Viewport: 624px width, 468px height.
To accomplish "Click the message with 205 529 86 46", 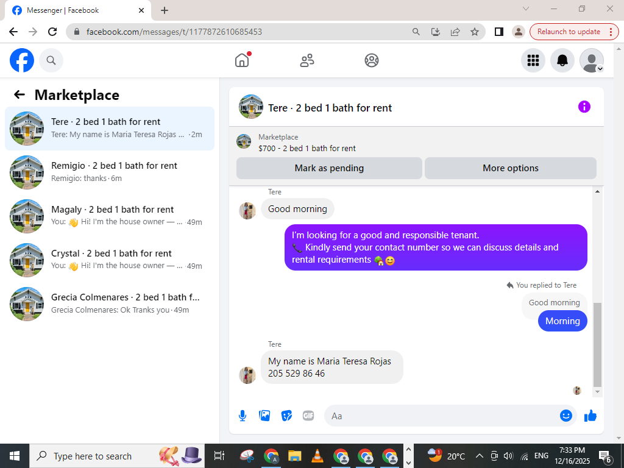I will click(332, 367).
